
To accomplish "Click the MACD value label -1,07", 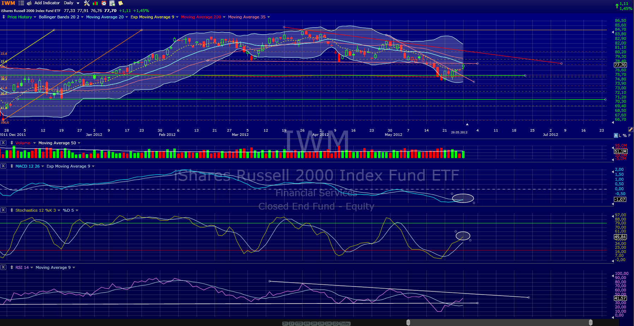I will tap(620, 199).
